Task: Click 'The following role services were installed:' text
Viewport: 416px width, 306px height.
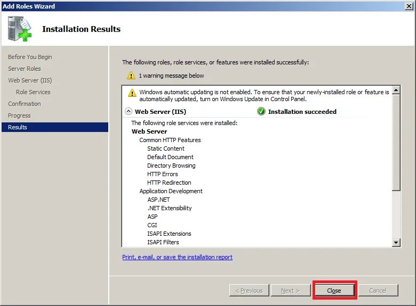Action: [185, 123]
